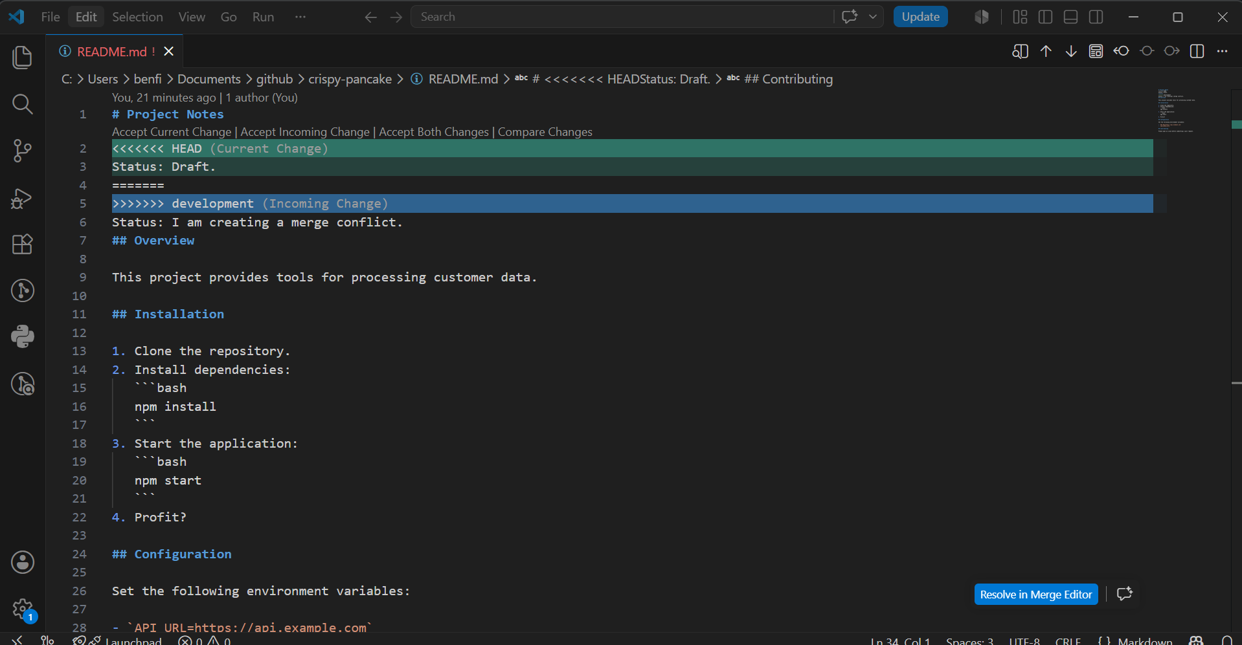Navigate forward with the right arrow
The width and height of the screenshot is (1242, 645).
coord(396,17)
